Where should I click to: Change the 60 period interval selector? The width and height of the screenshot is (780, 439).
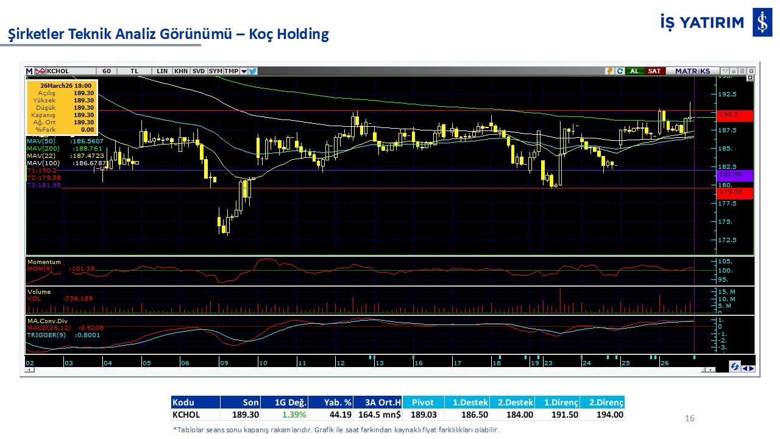click(107, 71)
